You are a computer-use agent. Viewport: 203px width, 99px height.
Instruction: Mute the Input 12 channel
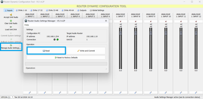coord(196,21)
